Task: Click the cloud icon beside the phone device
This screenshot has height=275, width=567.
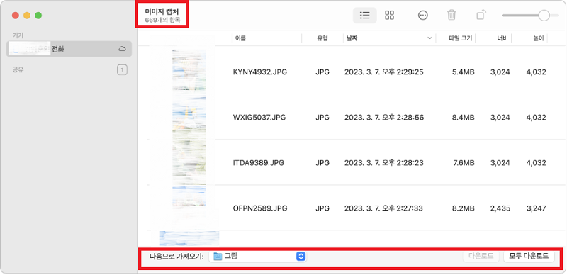Action: tap(122, 49)
